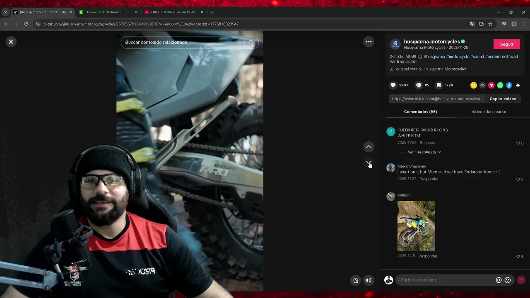Close The Kiffness YouTube tab

[x=202, y=12]
